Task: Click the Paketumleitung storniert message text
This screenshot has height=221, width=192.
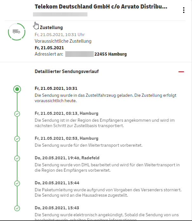Action: [108, 193]
